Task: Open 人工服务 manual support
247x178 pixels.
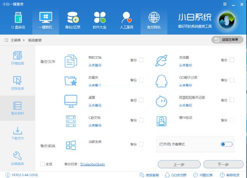Action: pyautogui.click(x=127, y=21)
